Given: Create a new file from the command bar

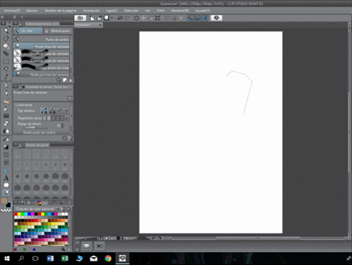Looking at the screenshot, I should 92,18.
